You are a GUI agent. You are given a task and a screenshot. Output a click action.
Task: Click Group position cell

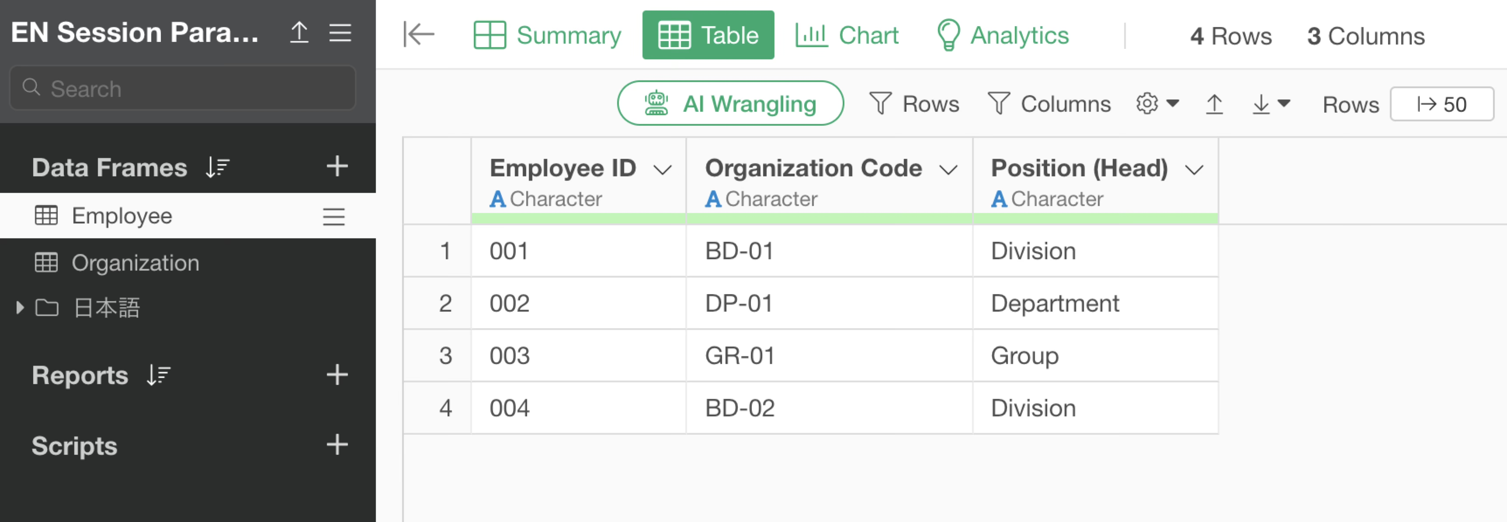click(1096, 356)
